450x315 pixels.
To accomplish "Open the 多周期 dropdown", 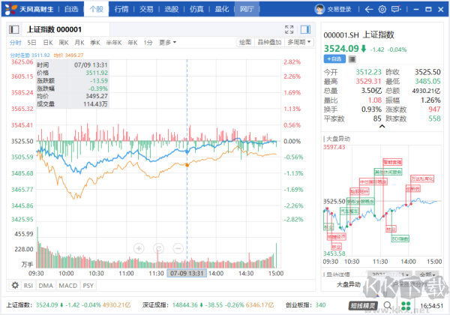I will (299, 43).
